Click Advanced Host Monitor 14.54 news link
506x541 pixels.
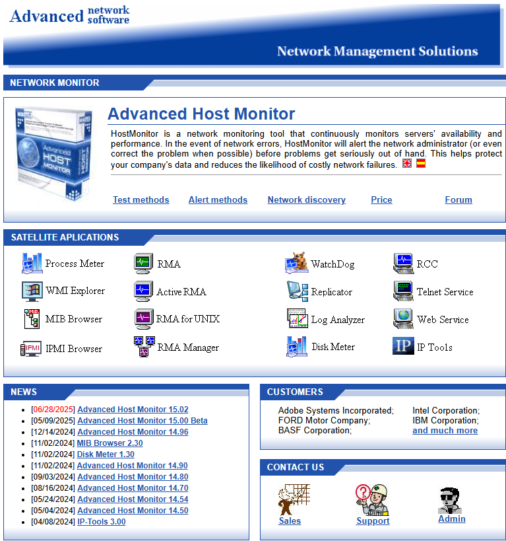click(133, 499)
